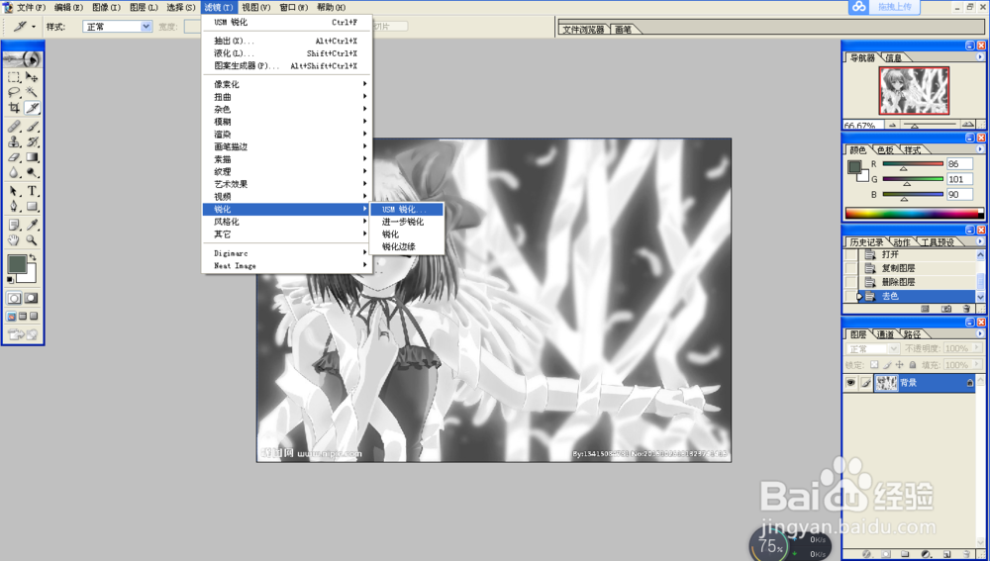
Task: Create new layer icon in Layers panel
Action: point(946,554)
